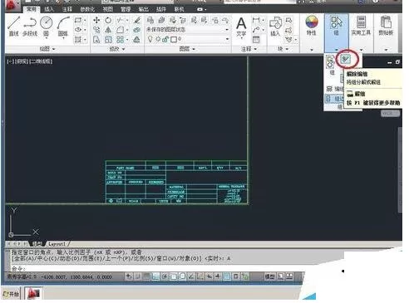Toggle layer lock padlock icon
Screen dimensions: 409x303
165,39
